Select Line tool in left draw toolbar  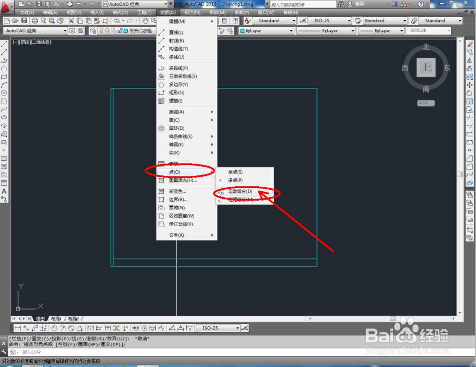click(x=4, y=44)
